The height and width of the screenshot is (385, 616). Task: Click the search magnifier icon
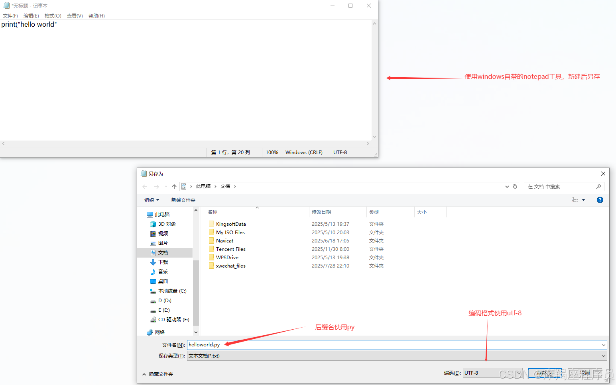598,187
